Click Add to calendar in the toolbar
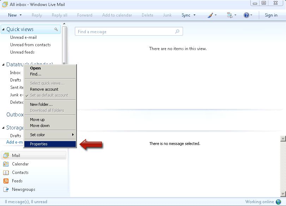Viewport: 286px width, 206px height. [x=117, y=15]
